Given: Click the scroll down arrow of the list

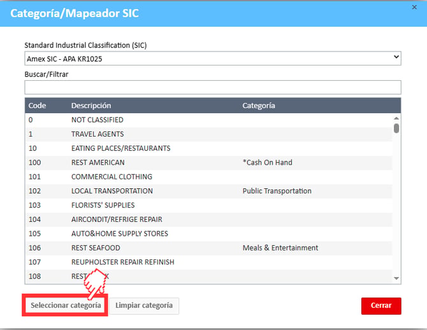Looking at the screenshot, I should (x=396, y=278).
